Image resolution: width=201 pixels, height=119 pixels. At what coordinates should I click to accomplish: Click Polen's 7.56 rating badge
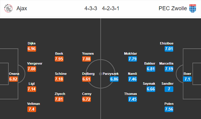[169, 109]
